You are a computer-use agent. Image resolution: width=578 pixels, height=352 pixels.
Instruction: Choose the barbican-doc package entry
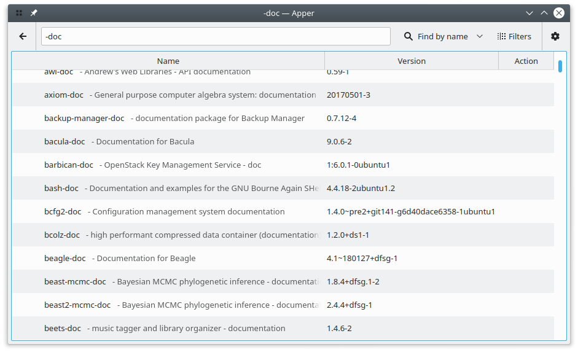(69, 165)
